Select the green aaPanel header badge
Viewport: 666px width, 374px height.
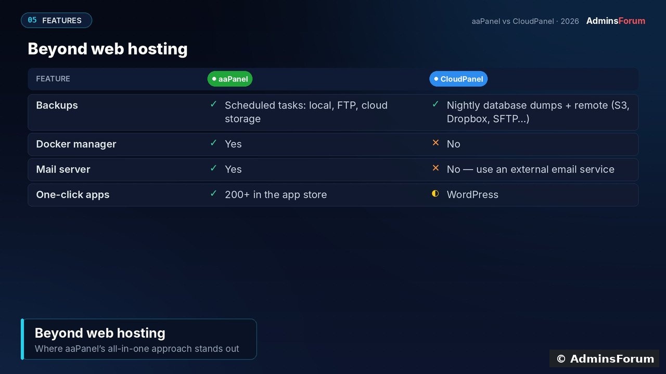point(230,79)
